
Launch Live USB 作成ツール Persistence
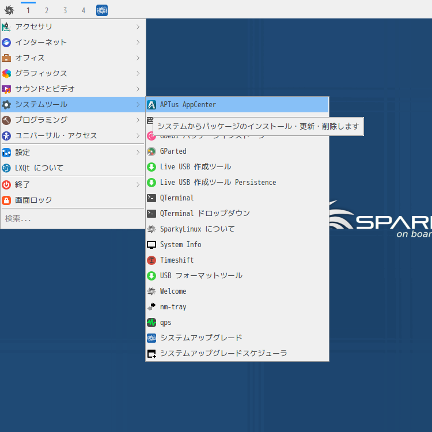237,182
